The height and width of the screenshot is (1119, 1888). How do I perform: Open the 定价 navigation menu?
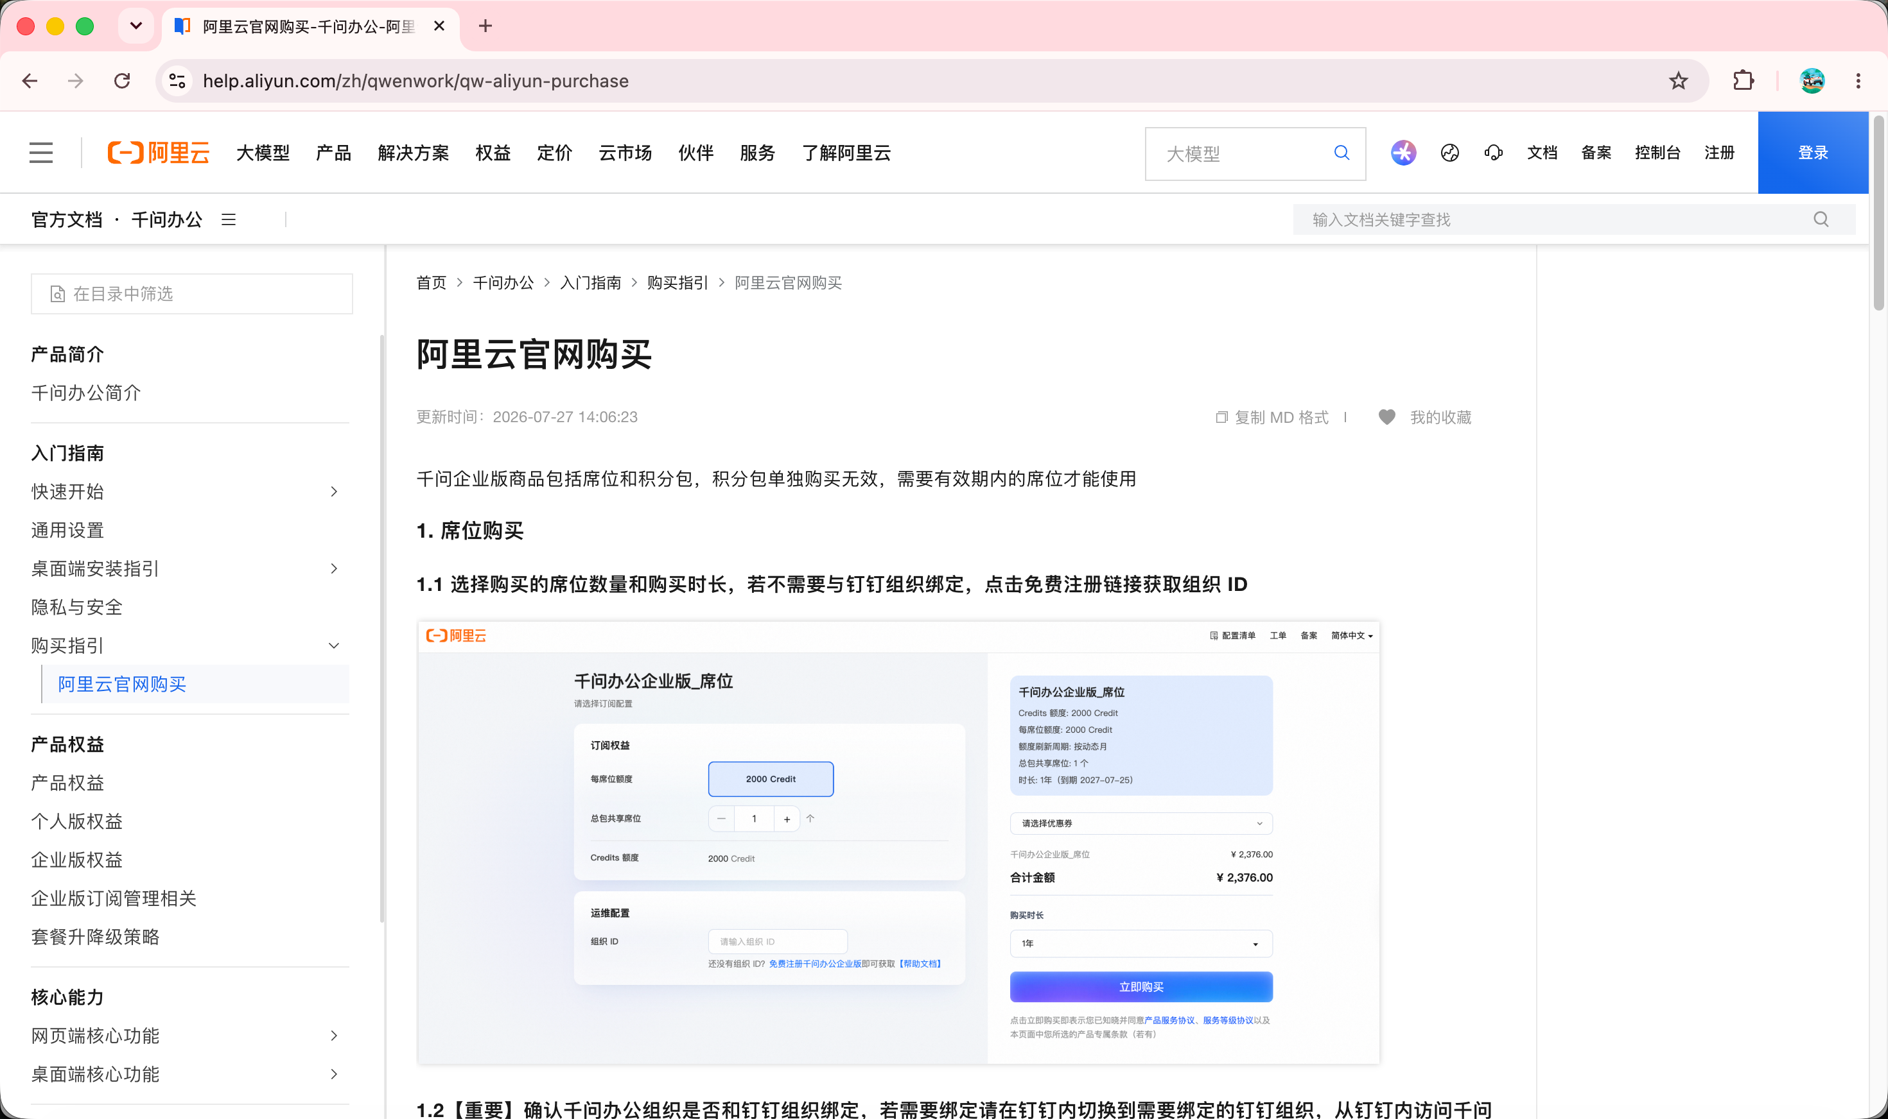pyautogui.click(x=555, y=153)
